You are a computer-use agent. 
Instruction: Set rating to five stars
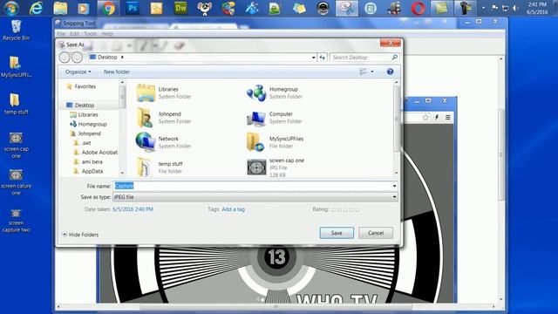(357, 209)
